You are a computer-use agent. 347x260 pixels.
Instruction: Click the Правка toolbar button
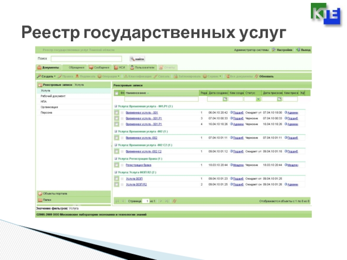(65, 76)
